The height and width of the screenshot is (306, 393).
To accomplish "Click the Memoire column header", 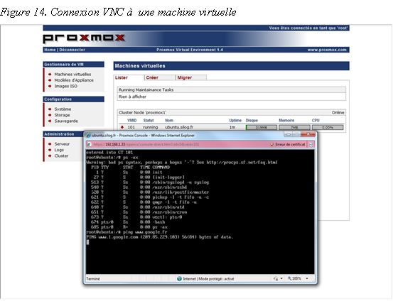I will [x=286, y=121].
